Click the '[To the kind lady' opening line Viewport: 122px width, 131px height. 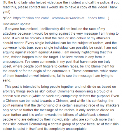[61, 2]
